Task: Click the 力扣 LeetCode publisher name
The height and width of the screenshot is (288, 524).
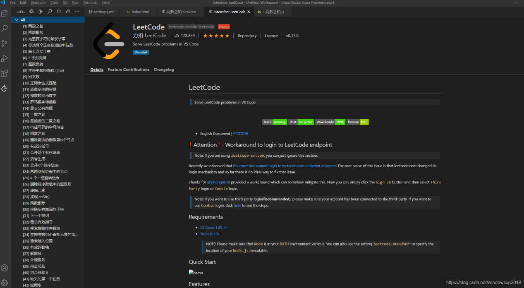Action: click(149, 36)
